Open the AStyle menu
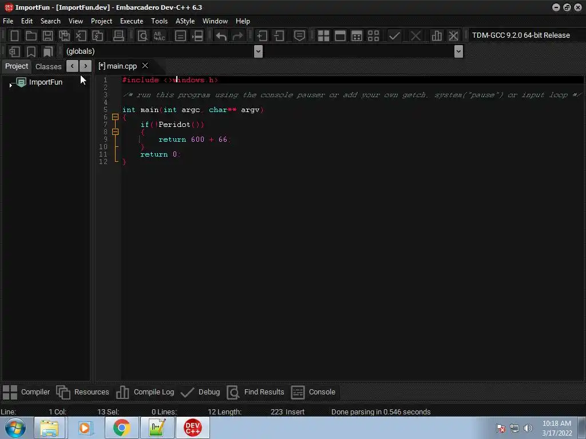 (x=185, y=21)
